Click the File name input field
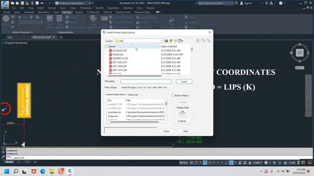This screenshot has height=176, width=314. click(x=146, y=82)
